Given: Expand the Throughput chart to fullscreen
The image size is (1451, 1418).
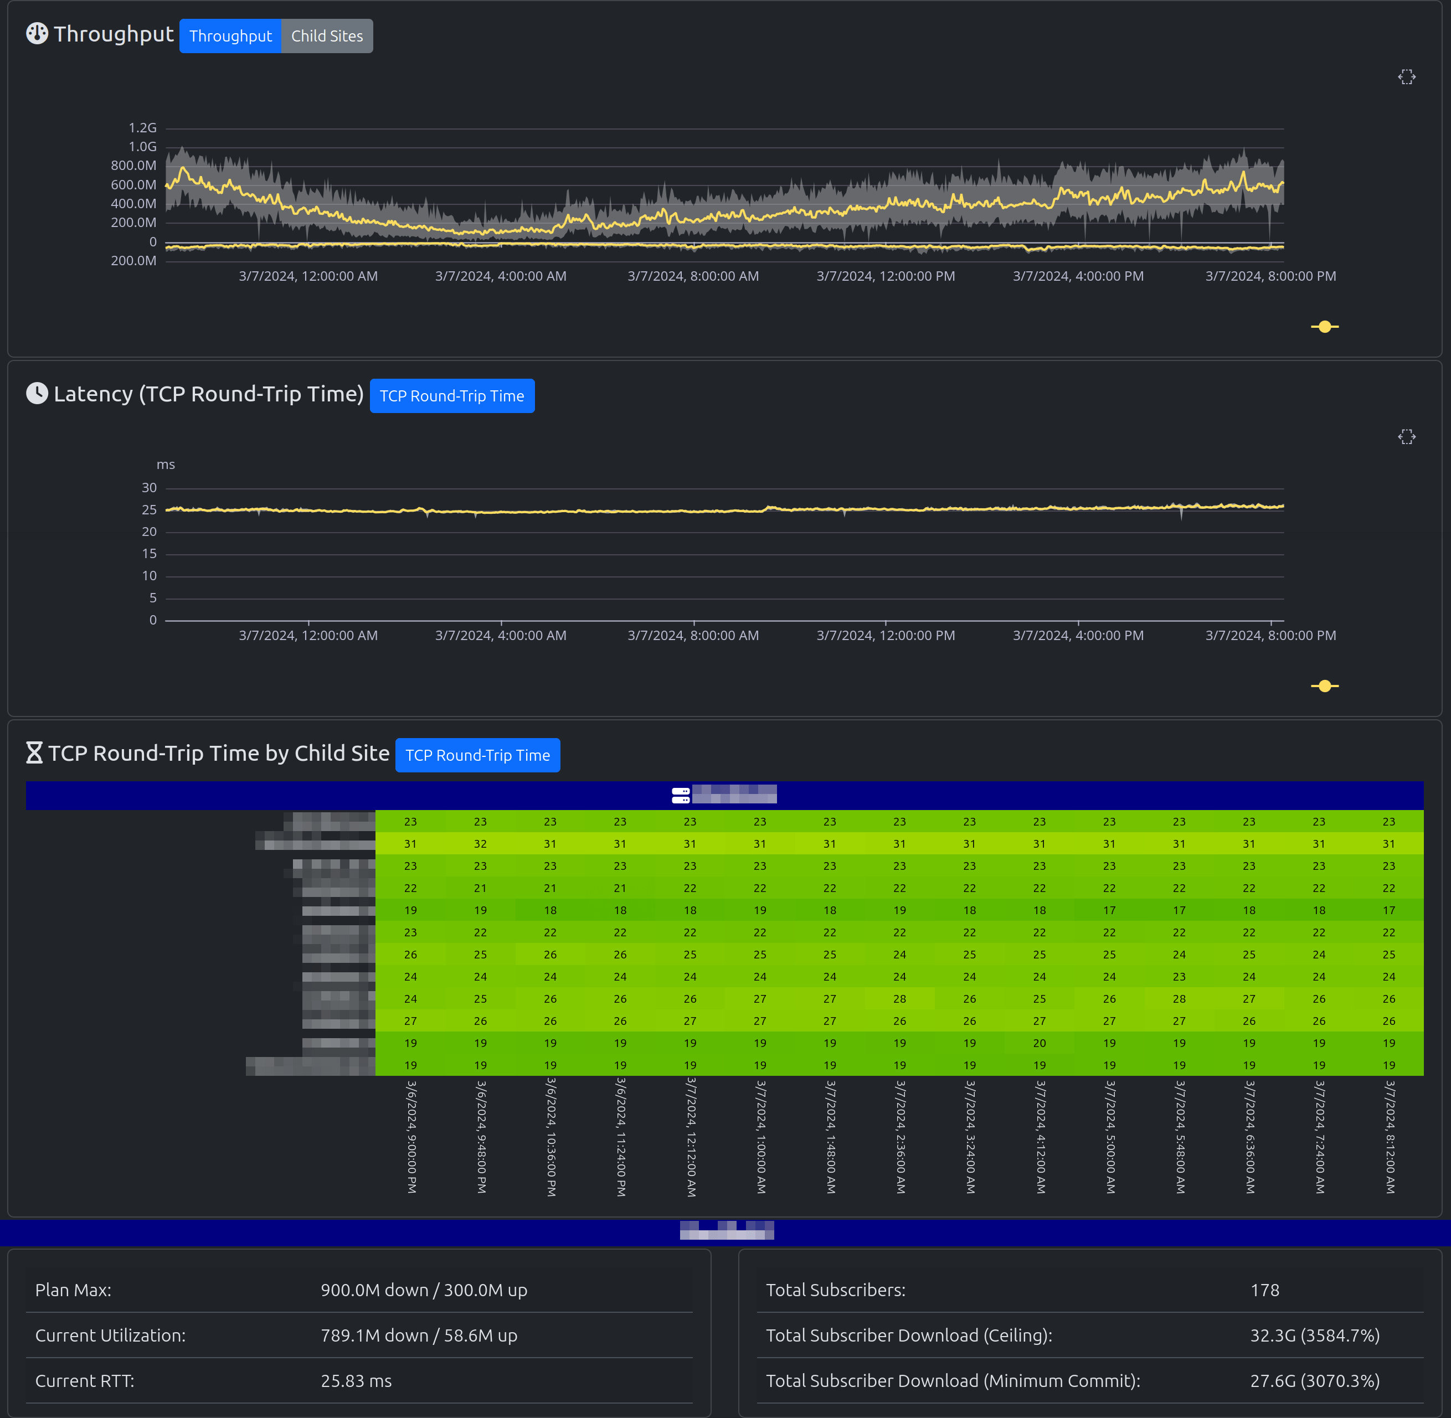Looking at the screenshot, I should click(1406, 78).
